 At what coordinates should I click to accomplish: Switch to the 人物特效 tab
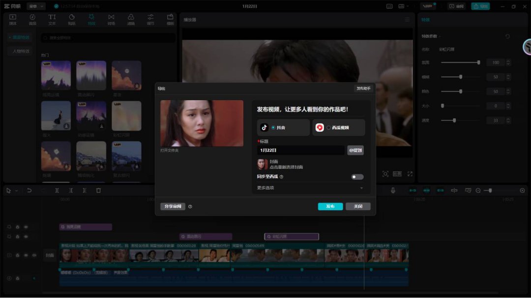point(21,51)
